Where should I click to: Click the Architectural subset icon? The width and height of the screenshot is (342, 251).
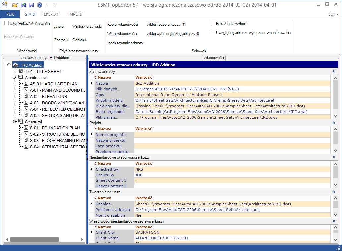click(21, 77)
